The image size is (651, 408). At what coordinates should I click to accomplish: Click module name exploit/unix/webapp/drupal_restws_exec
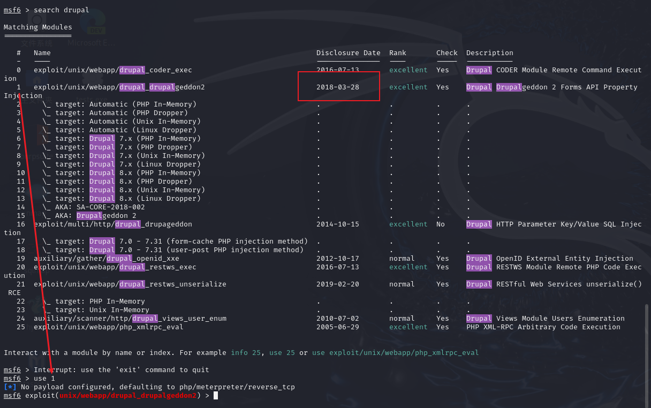pyautogui.click(x=115, y=267)
